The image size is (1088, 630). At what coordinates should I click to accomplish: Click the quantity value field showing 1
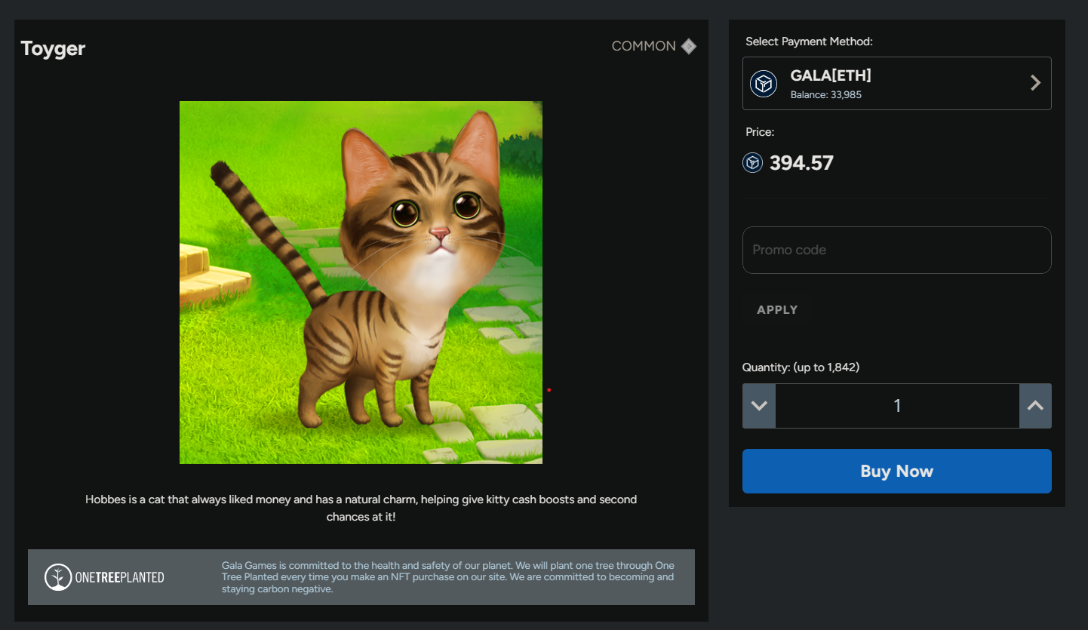(897, 406)
